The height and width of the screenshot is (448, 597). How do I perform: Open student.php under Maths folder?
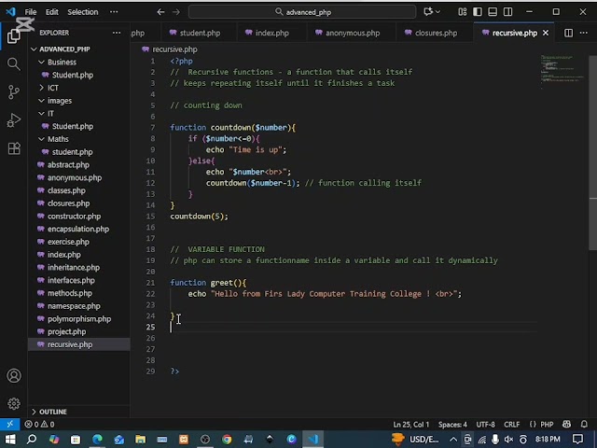[x=79, y=152]
